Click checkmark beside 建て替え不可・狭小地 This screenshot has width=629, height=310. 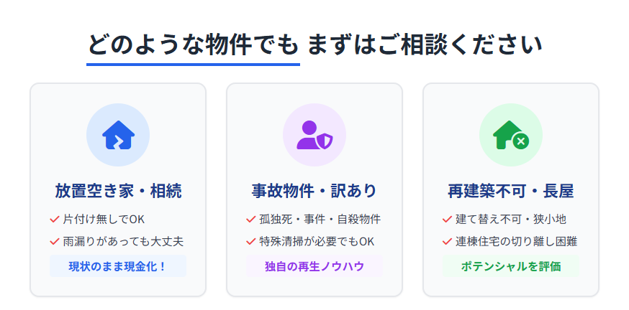(x=447, y=219)
